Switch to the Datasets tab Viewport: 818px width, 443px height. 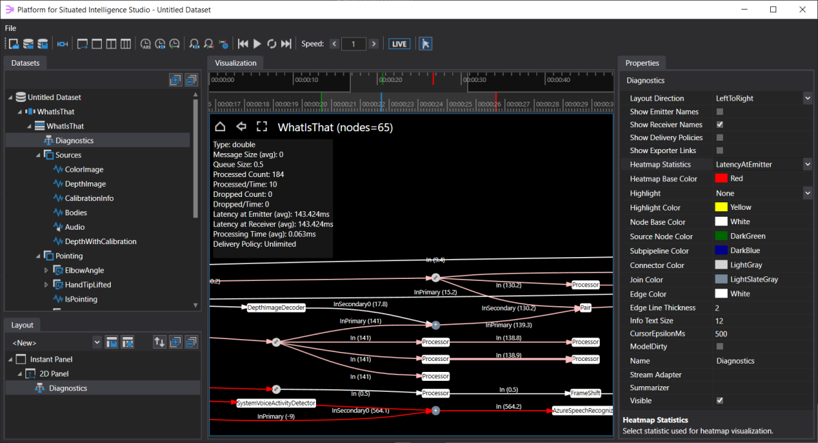click(25, 63)
